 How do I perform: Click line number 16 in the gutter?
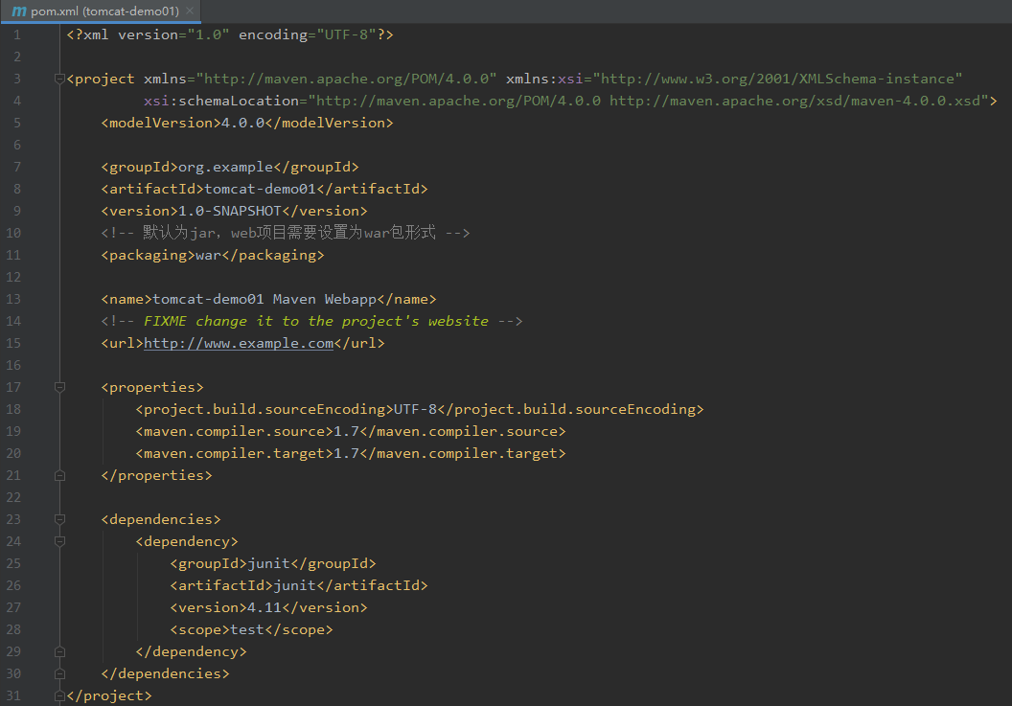(13, 365)
